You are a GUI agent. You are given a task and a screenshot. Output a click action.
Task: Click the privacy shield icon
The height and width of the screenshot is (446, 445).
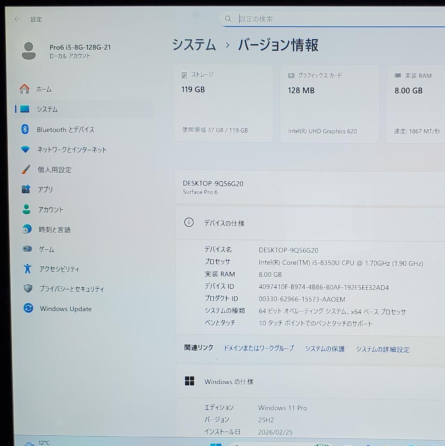click(x=28, y=288)
